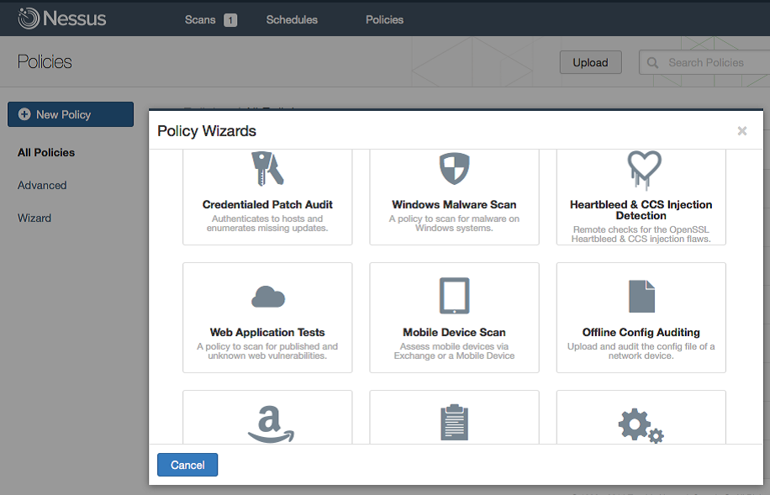The width and height of the screenshot is (770, 495).
Task: Click the Policy Wizards dialog heading
Action: coord(207,131)
